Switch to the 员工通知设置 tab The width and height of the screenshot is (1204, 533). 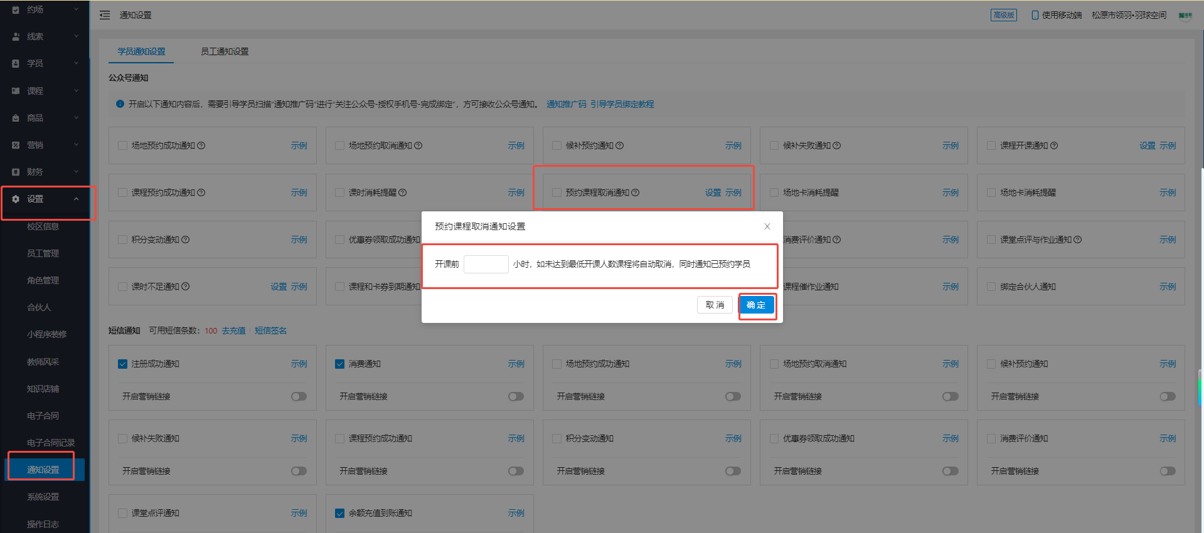point(225,51)
